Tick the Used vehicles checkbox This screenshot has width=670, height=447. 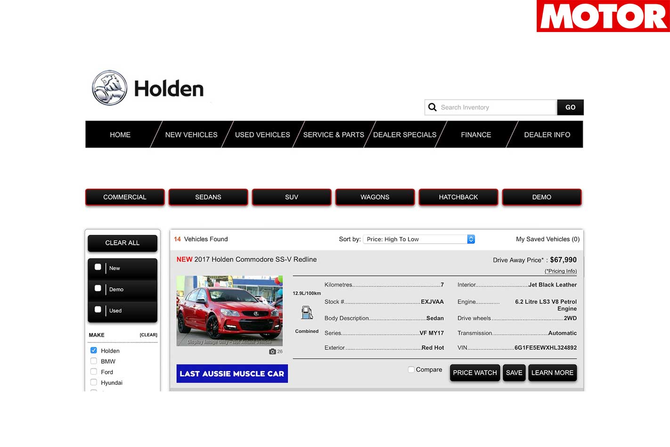(98, 309)
